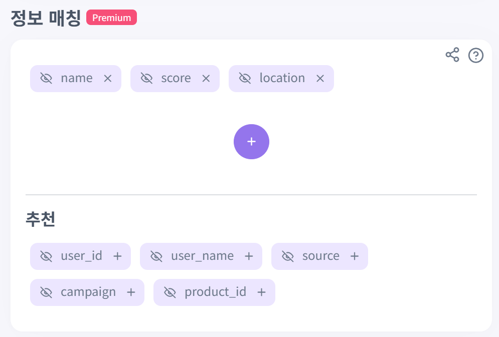Viewport: 499px width, 337px height.
Task: Toggle visibility eye on score tag
Action: pos(147,78)
